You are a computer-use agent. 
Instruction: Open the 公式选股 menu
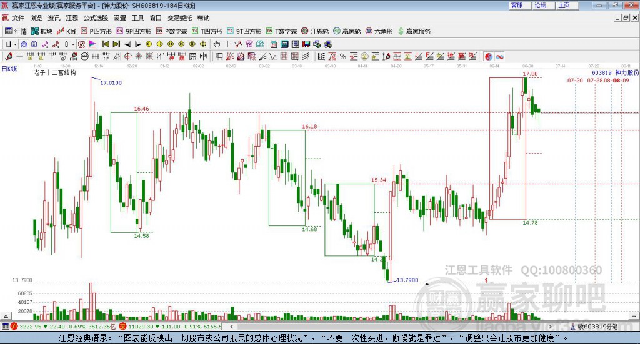pyautogui.click(x=96, y=18)
